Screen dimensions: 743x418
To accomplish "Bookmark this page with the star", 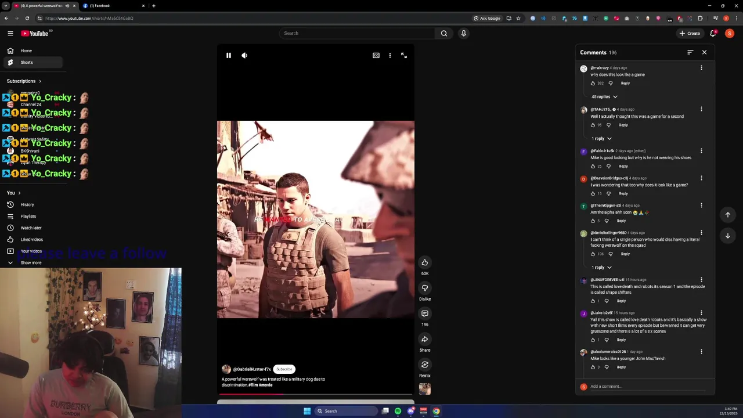I will (518, 18).
